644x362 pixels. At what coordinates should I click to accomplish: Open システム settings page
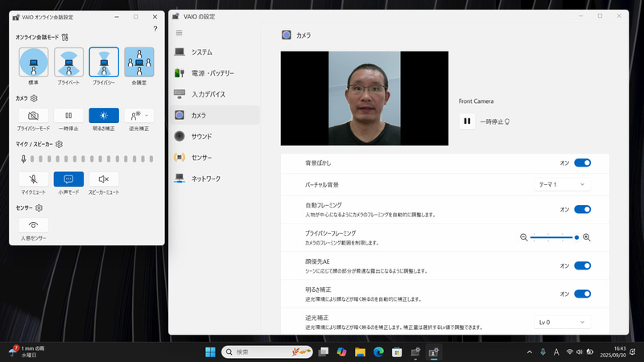215,52
